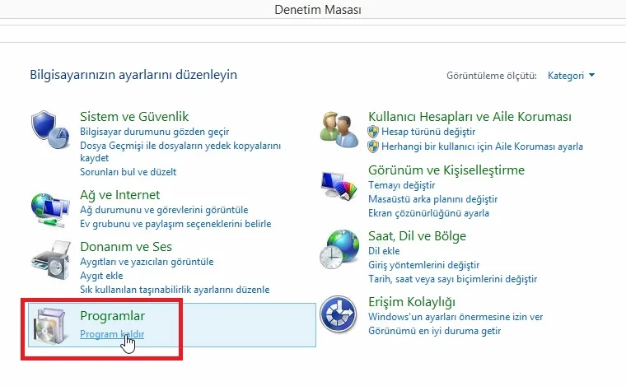Click the Erişim Kolaylığı icon
This screenshot has height=386, width=626.
[x=339, y=314]
